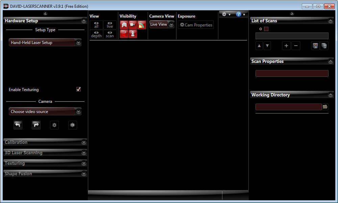The height and width of the screenshot is (203, 338).
Task: Toggle the 'live' view eye button
Action: click(x=110, y=25)
